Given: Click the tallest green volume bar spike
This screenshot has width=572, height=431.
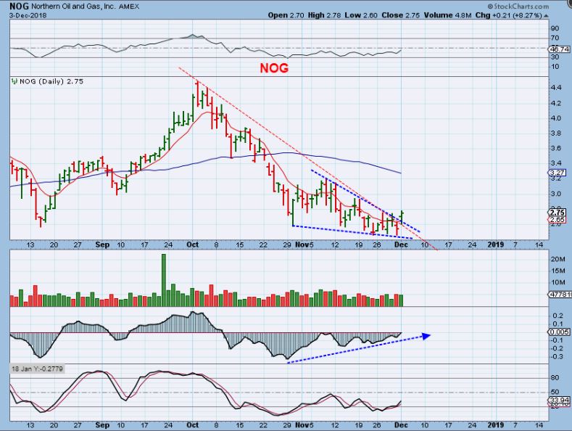Looking at the screenshot, I should 163,280.
